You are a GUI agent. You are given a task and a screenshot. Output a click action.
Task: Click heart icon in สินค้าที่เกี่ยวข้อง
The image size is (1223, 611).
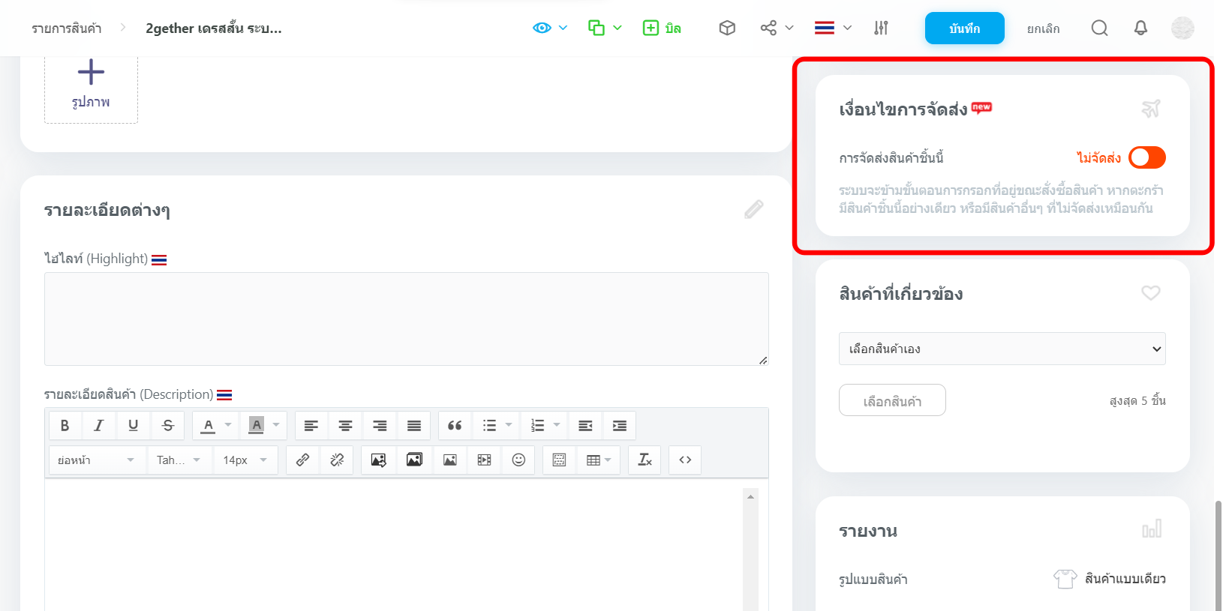point(1151,293)
